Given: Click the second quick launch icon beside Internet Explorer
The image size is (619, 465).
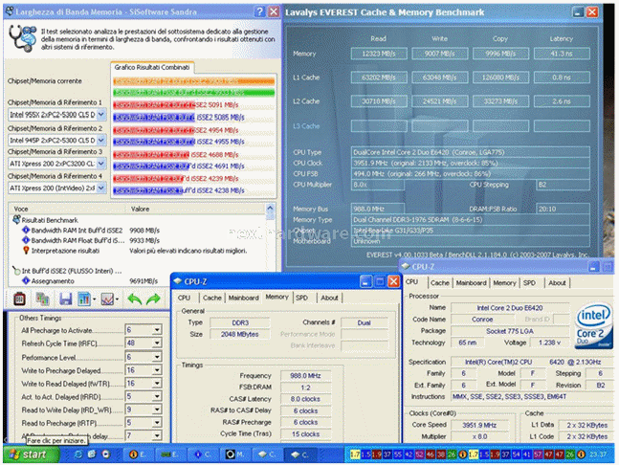Looking at the screenshot, I should (92, 454).
